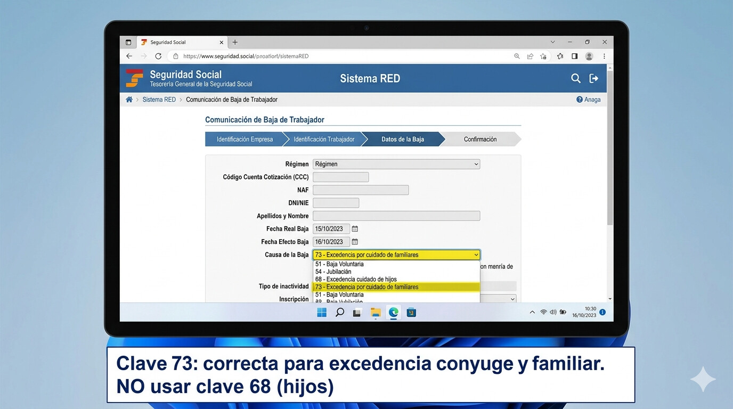
Task: Select highlighted list option 73 - Excedencia por cuidado de familiares
Action: click(396, 287)
